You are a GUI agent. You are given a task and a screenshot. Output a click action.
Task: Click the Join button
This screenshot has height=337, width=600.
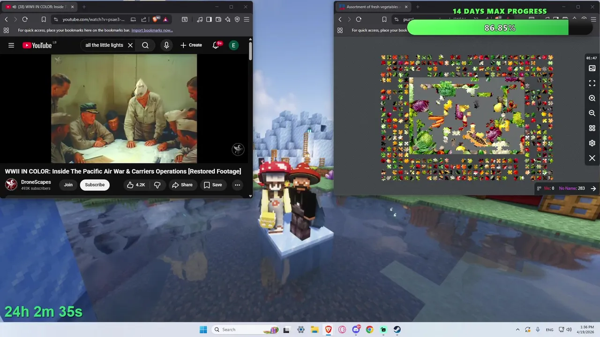(x=68, y=185)
